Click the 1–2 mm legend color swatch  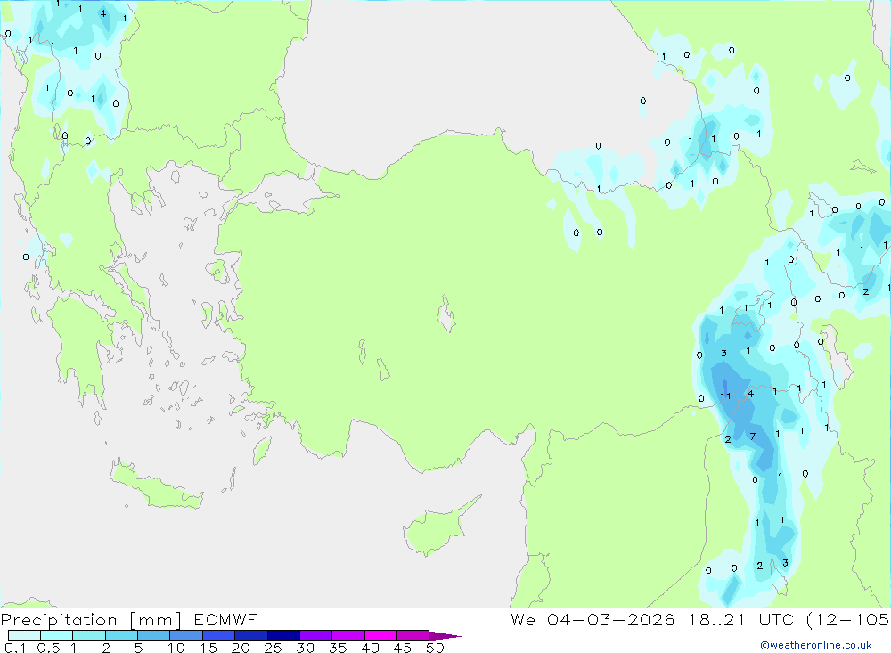point(89,635)
